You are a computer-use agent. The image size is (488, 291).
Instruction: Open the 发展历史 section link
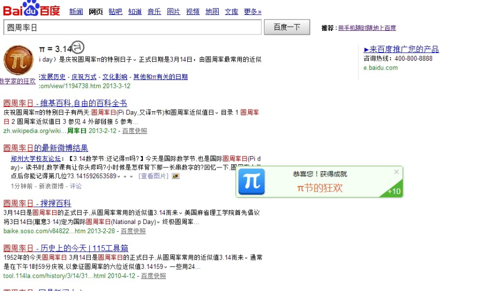pos(52,77)
